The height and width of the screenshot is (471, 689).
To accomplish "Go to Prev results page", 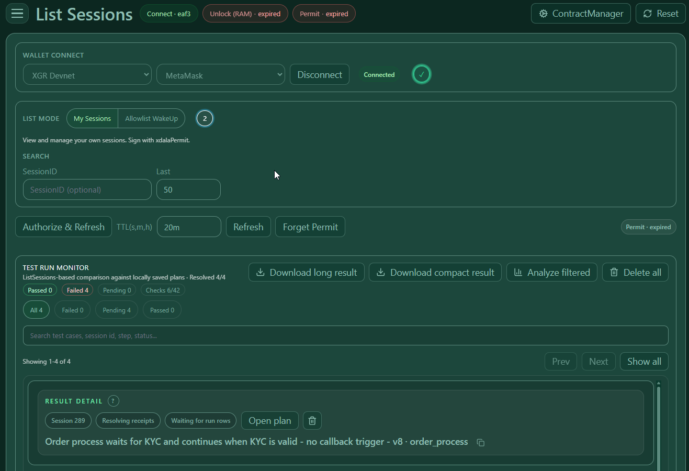I will pyautogui.click(x=561, y=361).
